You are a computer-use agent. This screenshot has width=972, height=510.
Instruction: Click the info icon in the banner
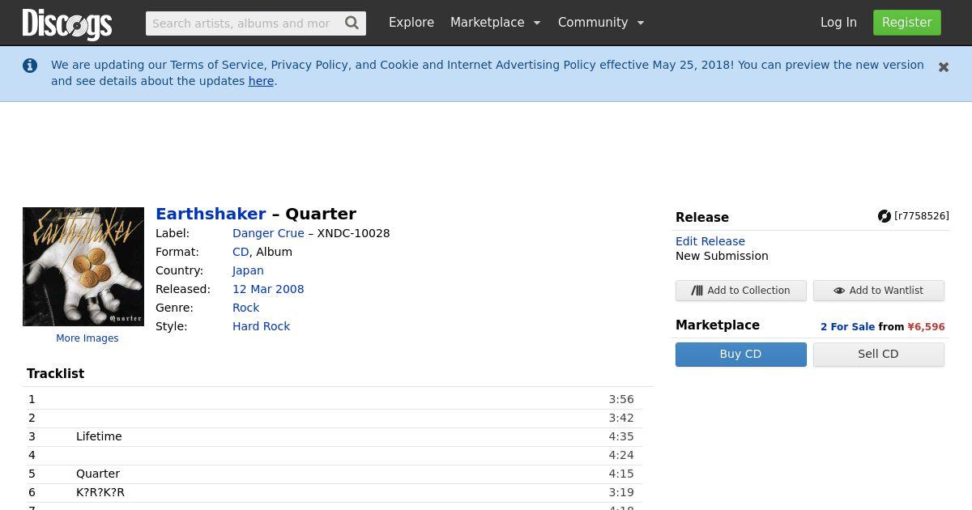(30, 66)
